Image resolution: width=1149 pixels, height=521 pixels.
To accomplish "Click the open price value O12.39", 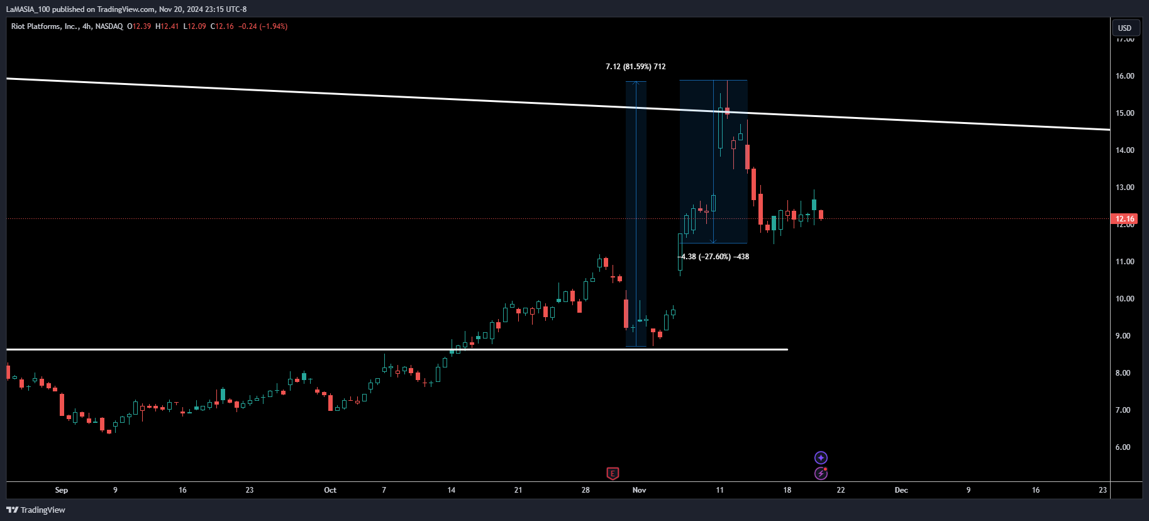I will 139,26.
